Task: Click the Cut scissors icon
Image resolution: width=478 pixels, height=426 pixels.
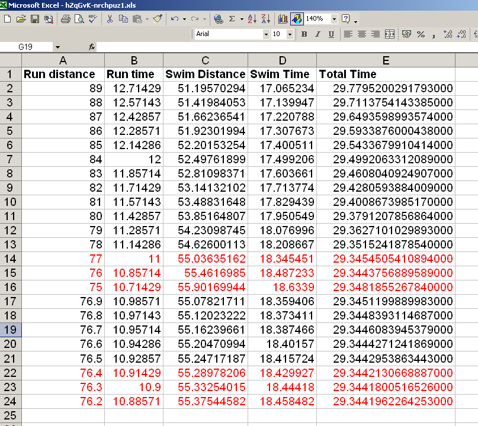Action: [110, 19]
